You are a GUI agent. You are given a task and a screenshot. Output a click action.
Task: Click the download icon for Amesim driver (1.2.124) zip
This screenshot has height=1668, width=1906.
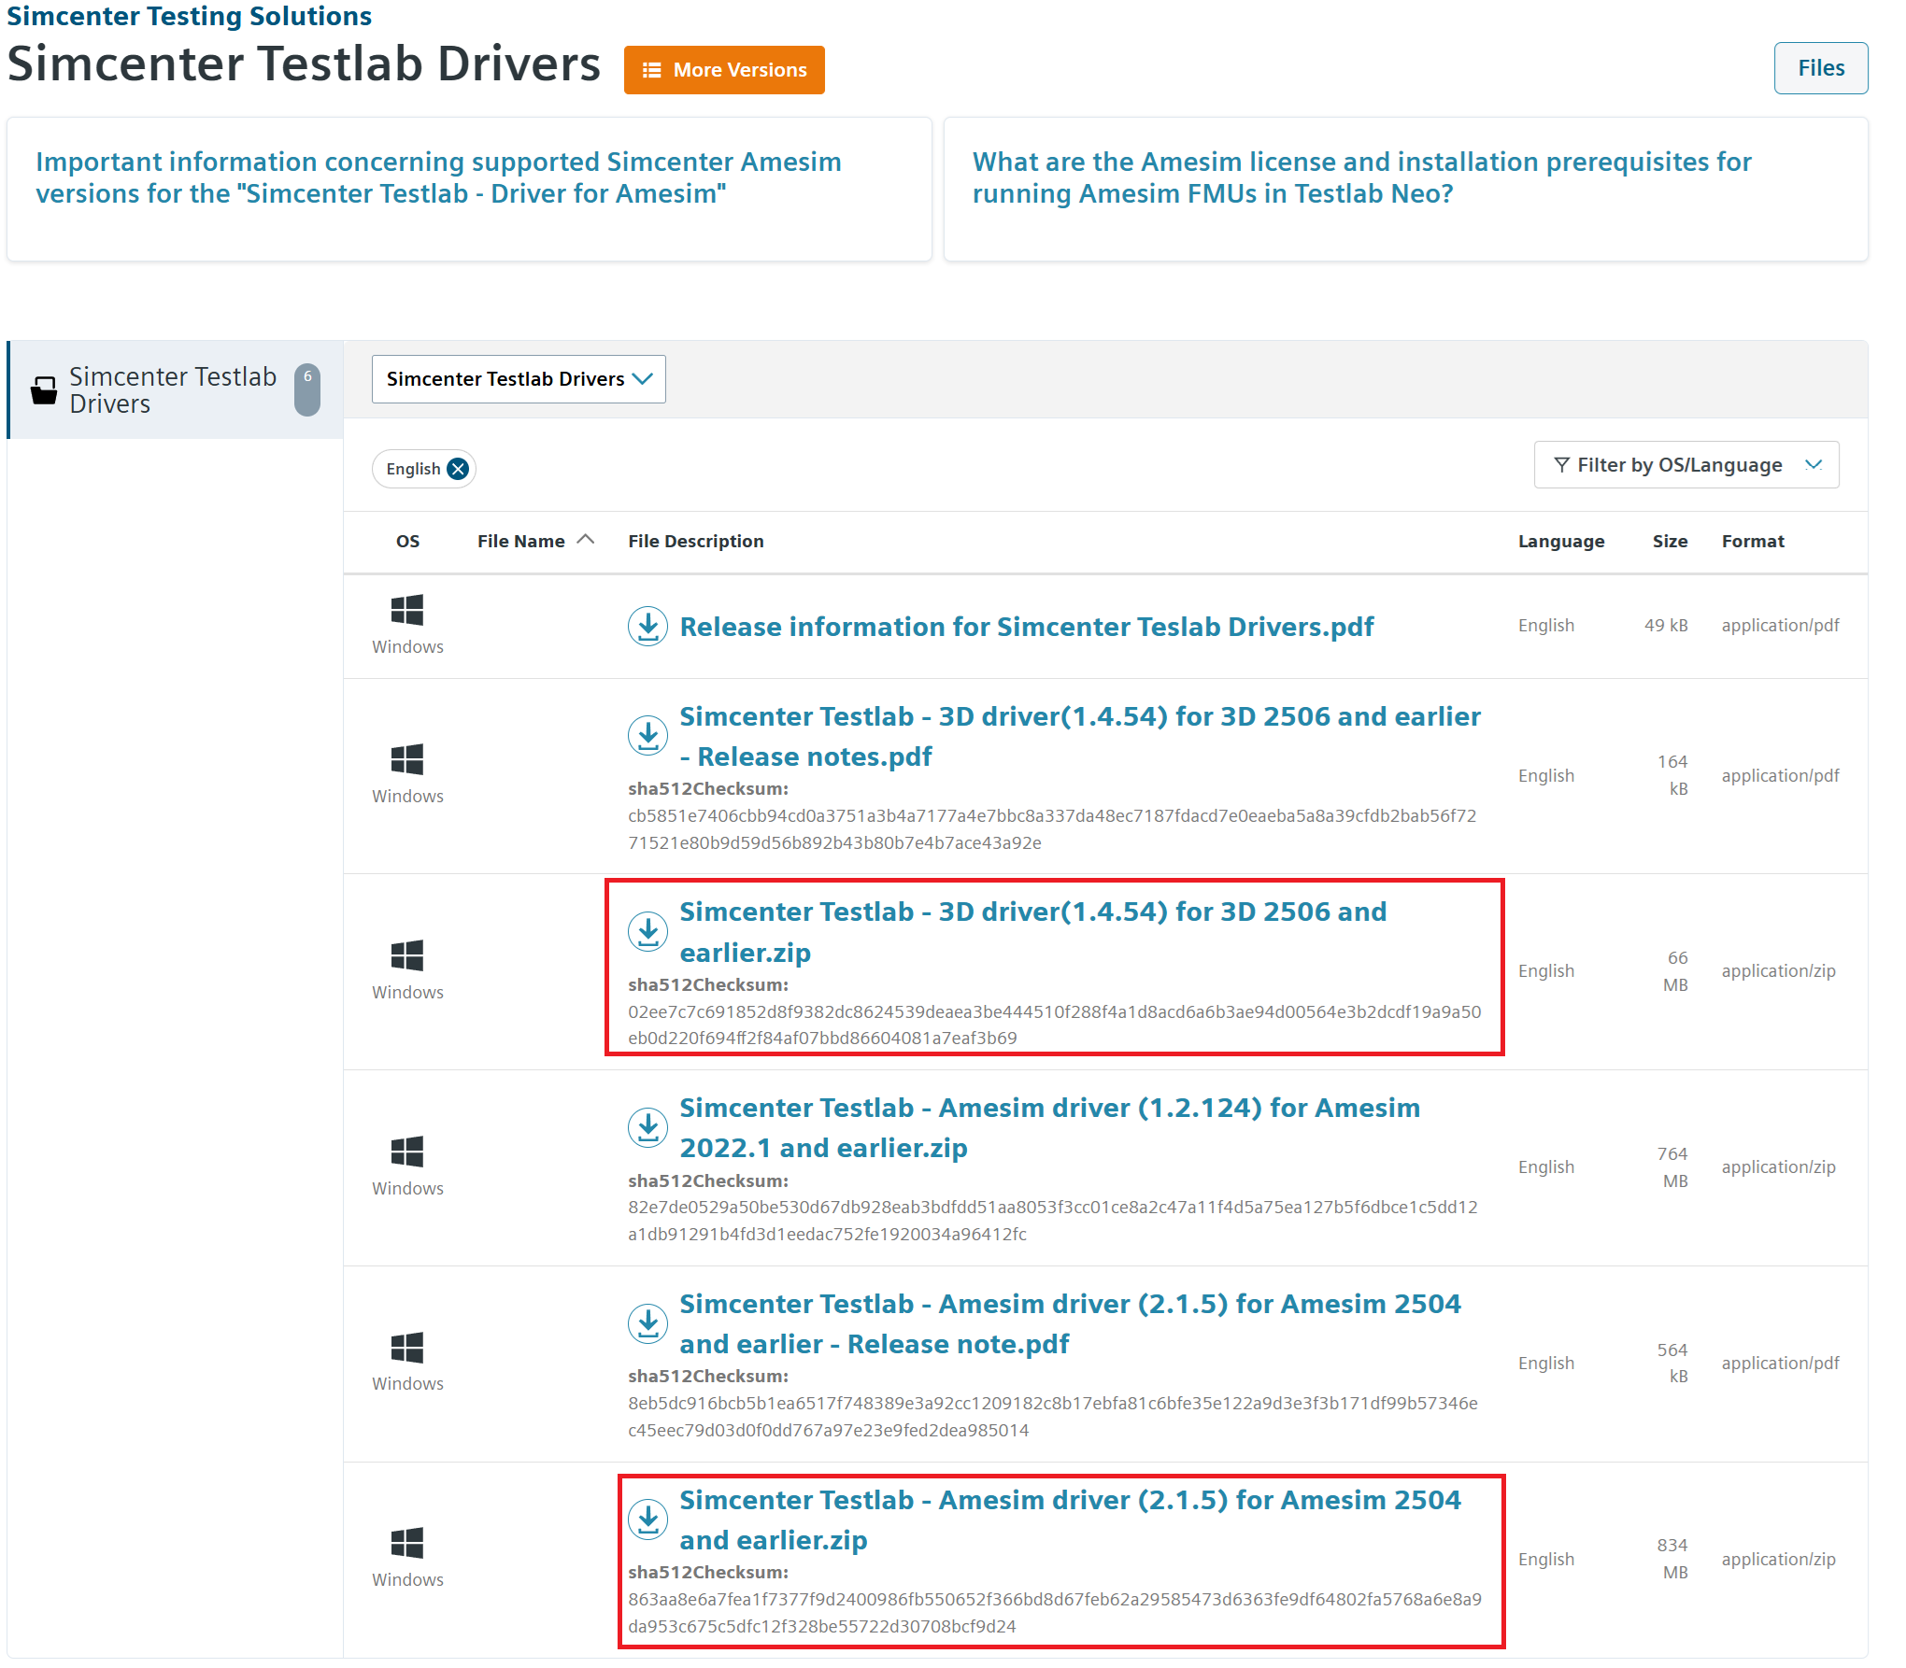(x=647, y=1127)
